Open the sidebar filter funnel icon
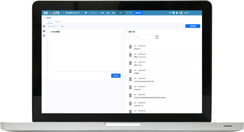This screenshot has width=244, height=132. click(44, 36)
